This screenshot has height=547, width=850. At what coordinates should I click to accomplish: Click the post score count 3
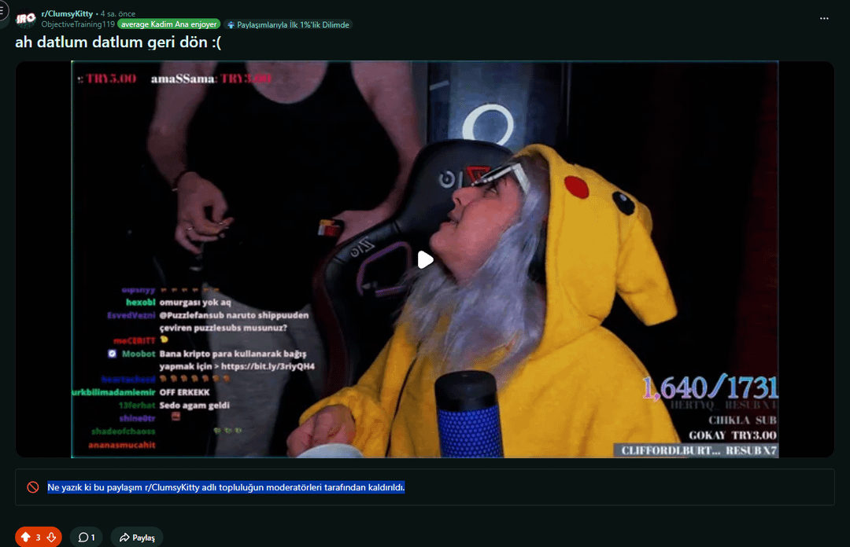(38, 538)
